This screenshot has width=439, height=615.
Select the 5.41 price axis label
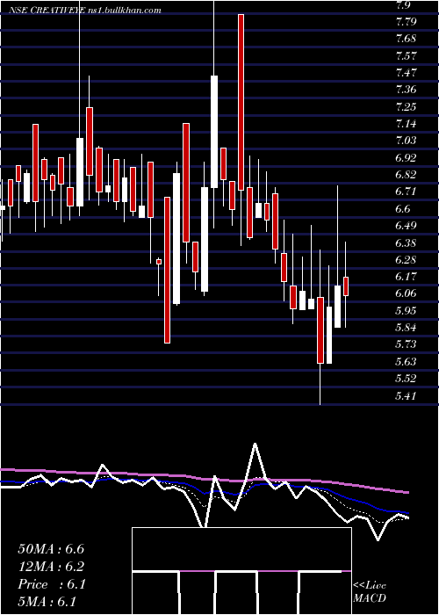pyautogui.click(x=406, y=395)
